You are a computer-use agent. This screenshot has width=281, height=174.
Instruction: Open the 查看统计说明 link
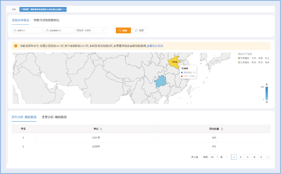tap(155, 46)
